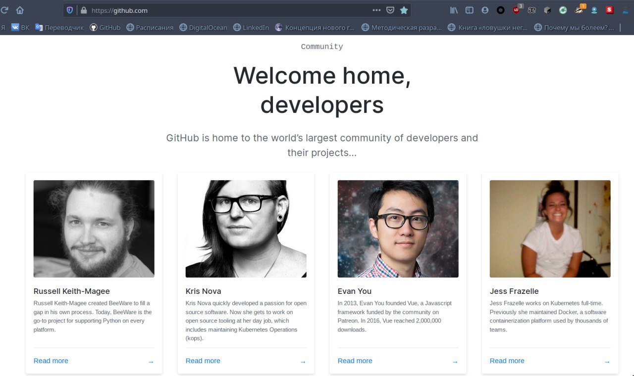Open the extension icon with orange badge 1
Viewport: 634px width, 376px height.
point(580,9)
